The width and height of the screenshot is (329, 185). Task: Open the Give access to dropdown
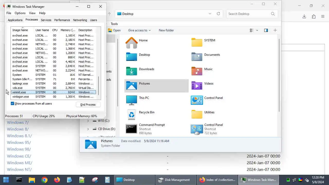point(139,30)
